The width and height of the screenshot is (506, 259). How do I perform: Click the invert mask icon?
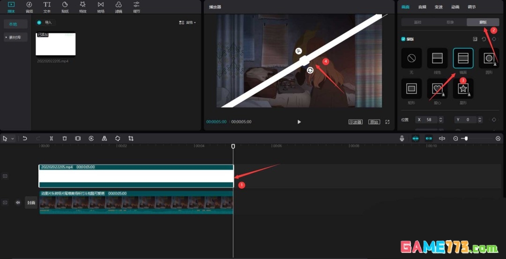click(475, 39)
